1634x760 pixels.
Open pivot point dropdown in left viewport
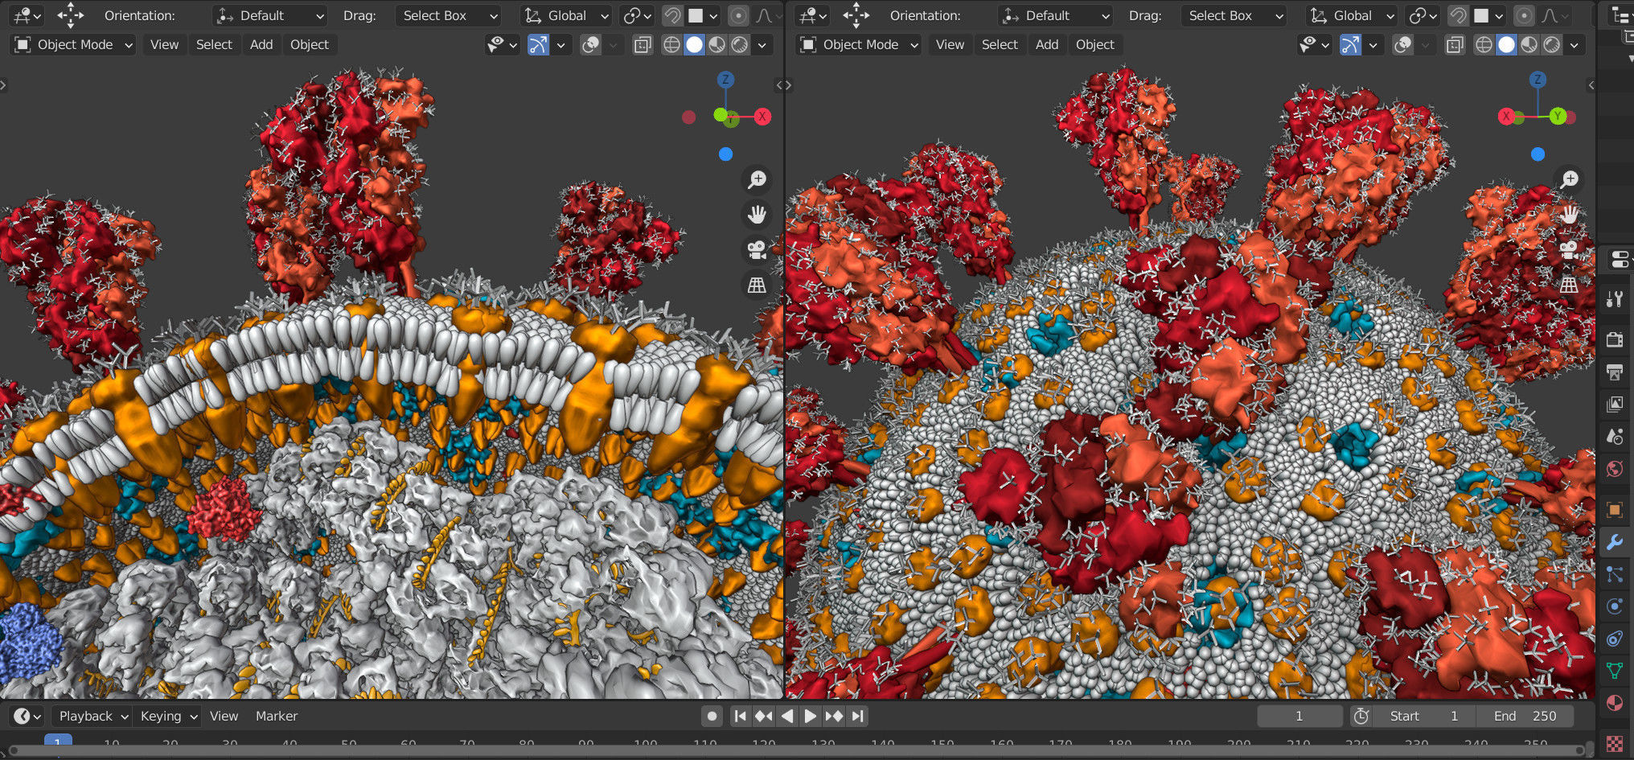pos(638,15)
